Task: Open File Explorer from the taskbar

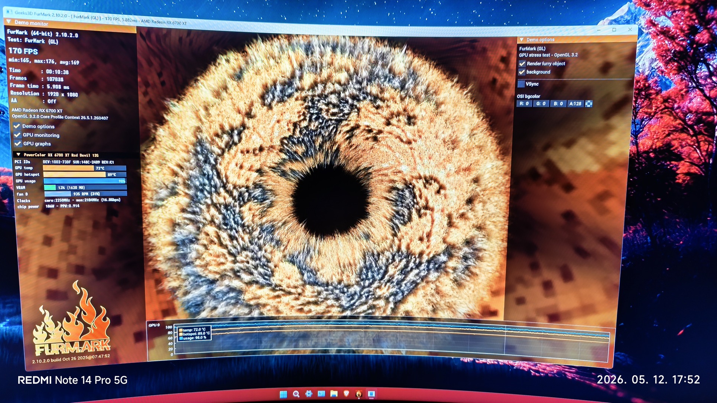Action: point(334,394)
